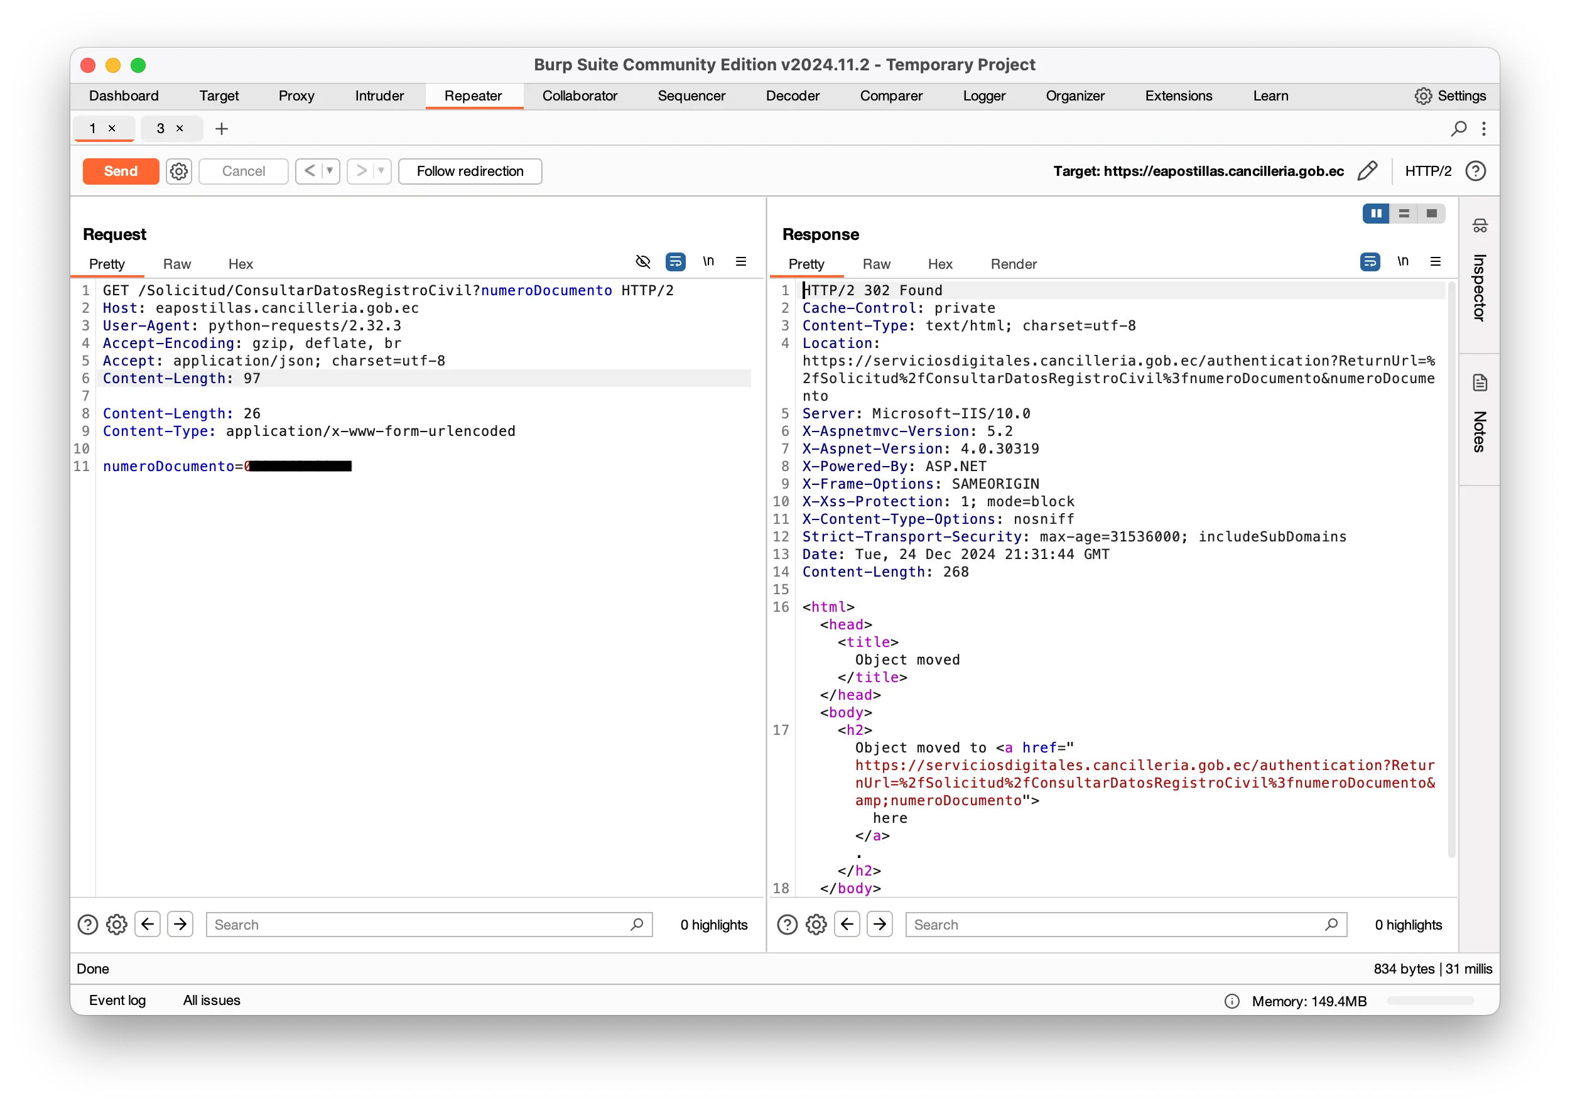Open the Decoder tab

793,95
